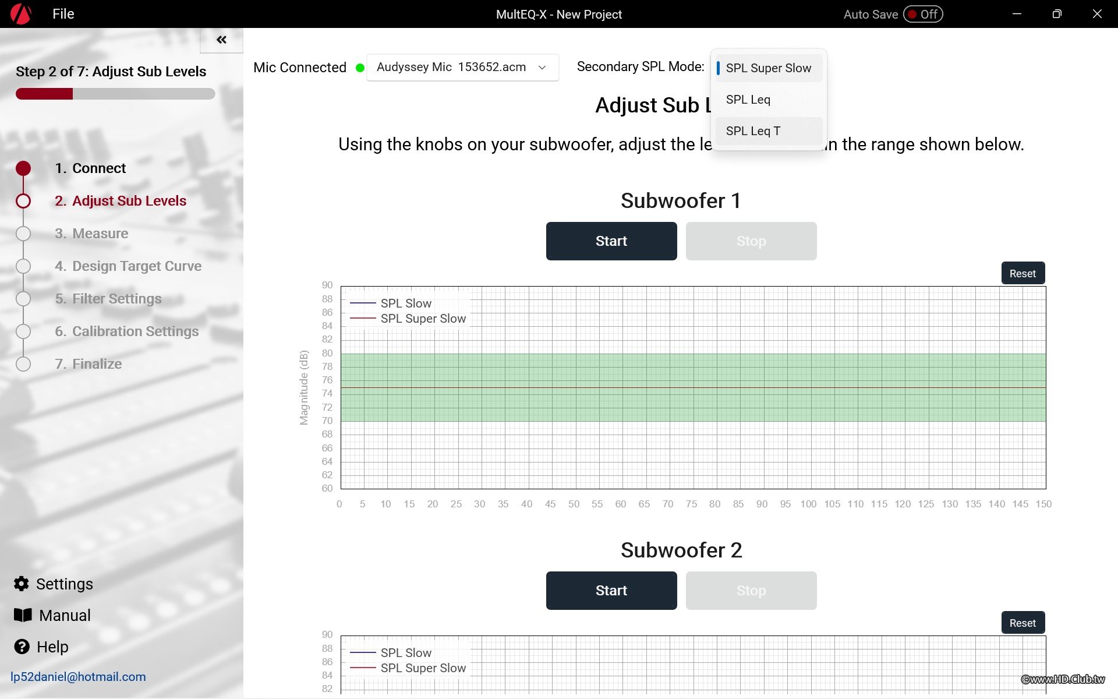Click the 'Magnitude (dB)' axis label
Screen dimensions: 1118x699
coord(303,387)
